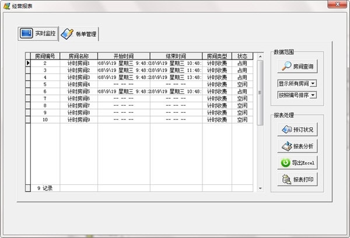Click the green 导出Excel icon
This screenshot has height=238, width=350.
click(285, 163)
